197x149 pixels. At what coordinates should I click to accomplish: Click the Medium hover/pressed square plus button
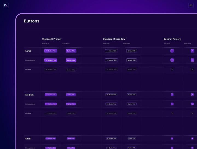[172, 104]
